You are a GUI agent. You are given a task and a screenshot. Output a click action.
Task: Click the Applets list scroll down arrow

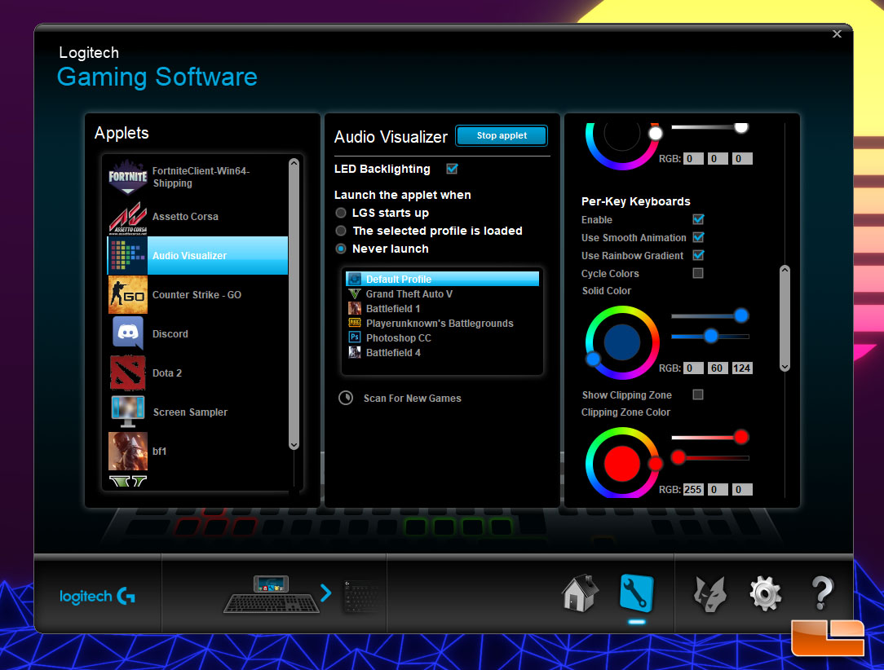[x=294, y=444]
